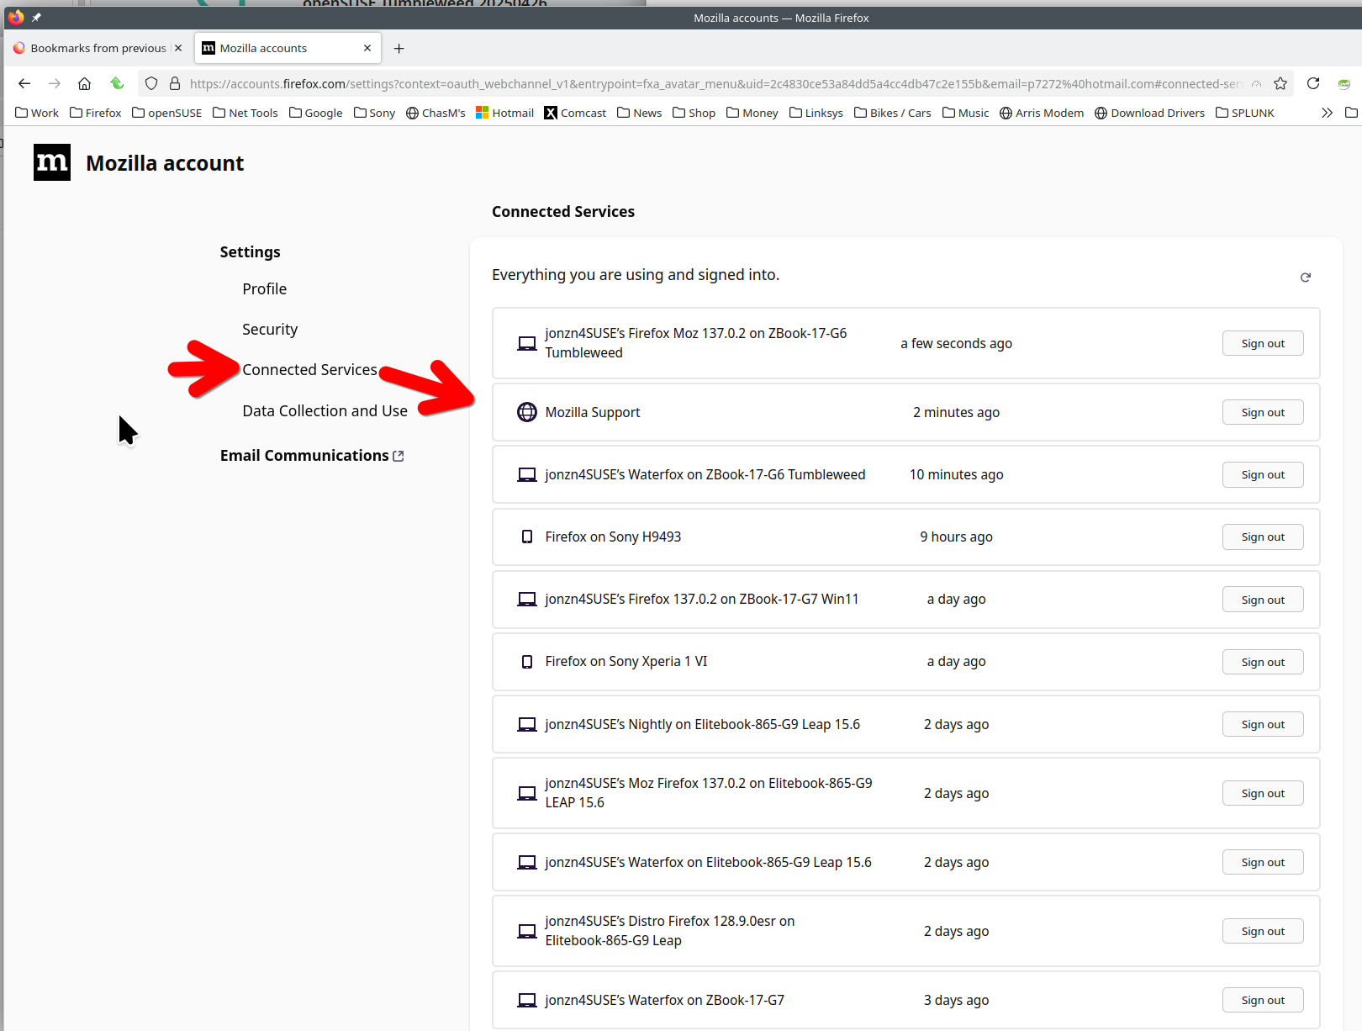Sign out Firefox 137.0.2 on ZBook-17-G7 Win11
This screenshot has width=1362, height=1031.
[x=1263, y=600]
